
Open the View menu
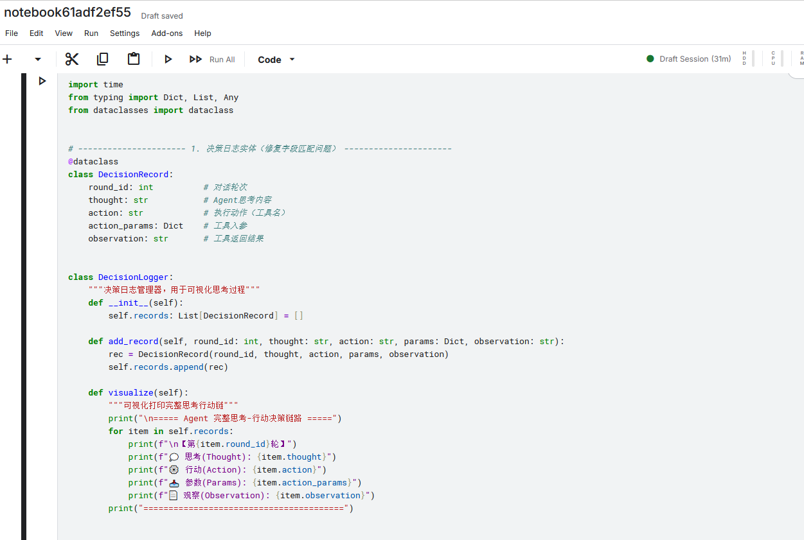click(x=64, y=33)
